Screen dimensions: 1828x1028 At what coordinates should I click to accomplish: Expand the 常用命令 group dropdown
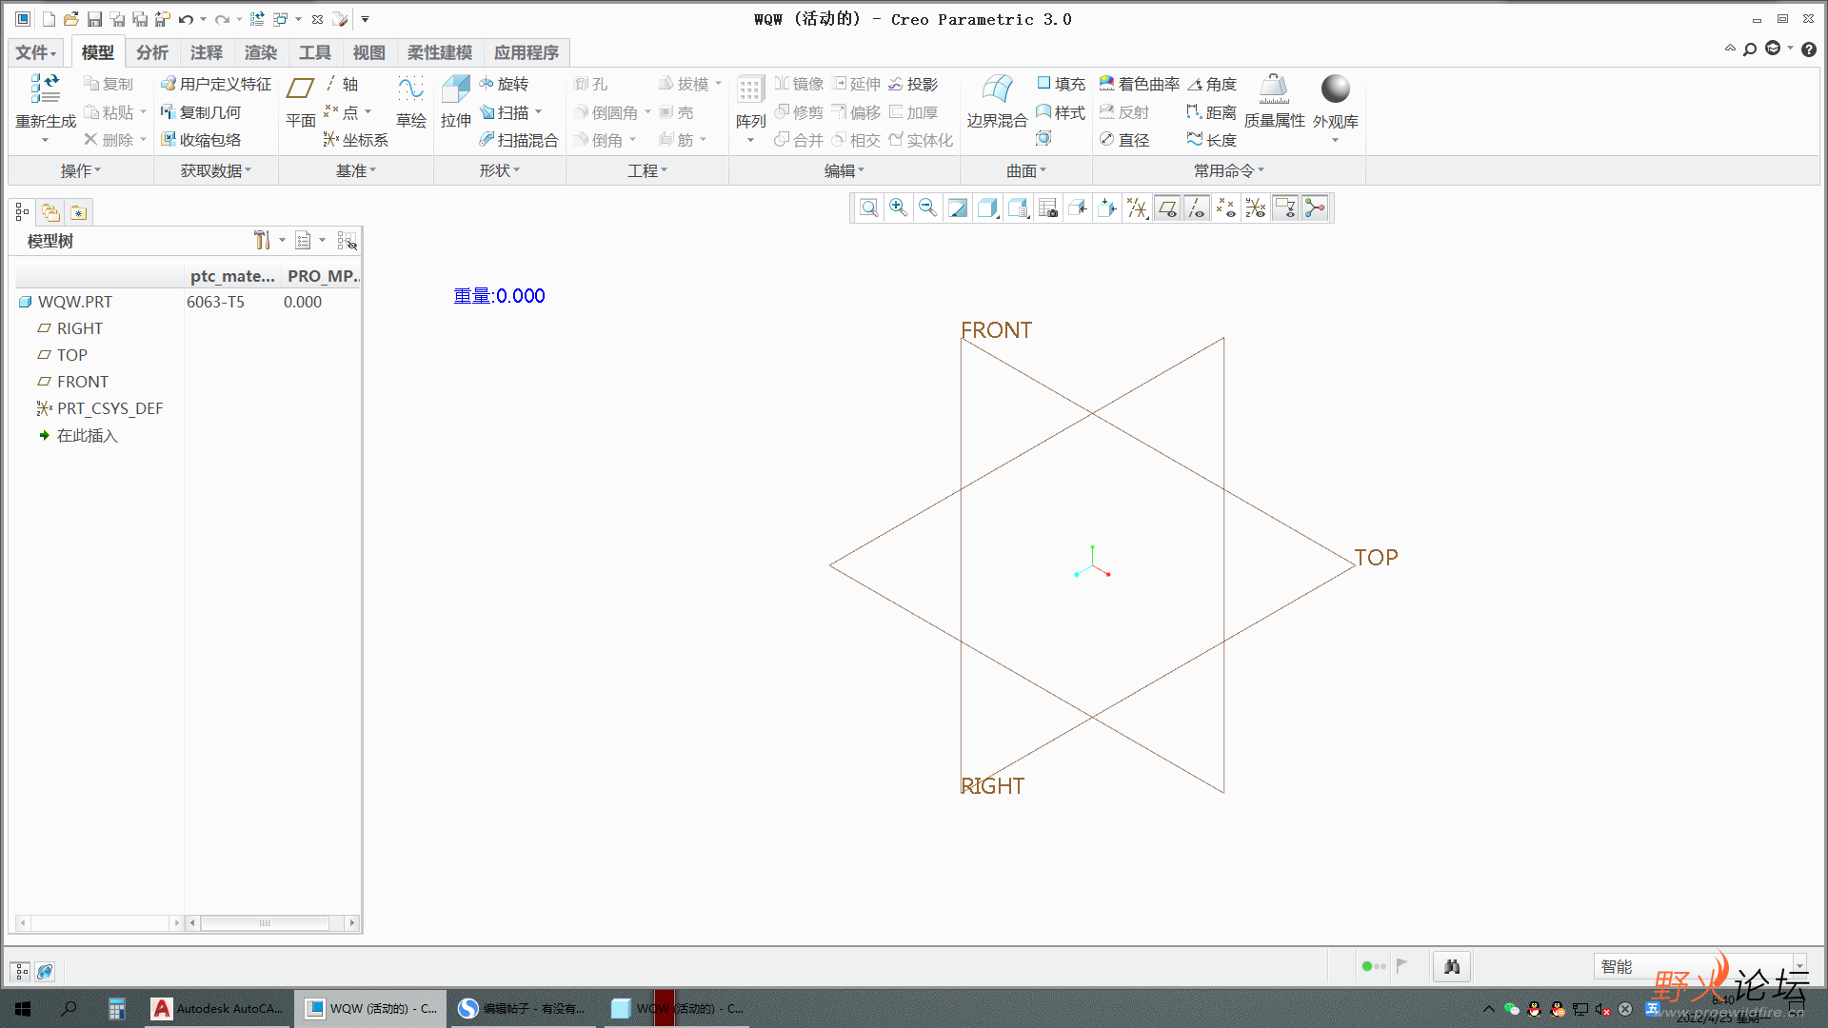pos(1229,170)
